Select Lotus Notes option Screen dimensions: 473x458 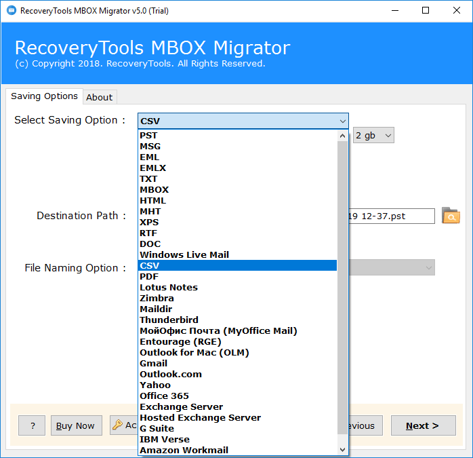[x=238, y=287]
